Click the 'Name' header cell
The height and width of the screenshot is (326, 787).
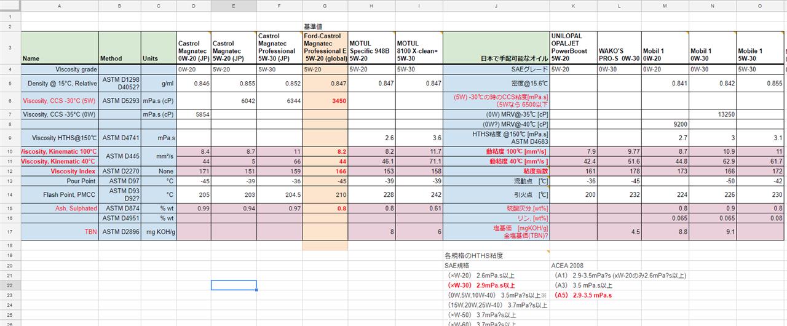60,47
